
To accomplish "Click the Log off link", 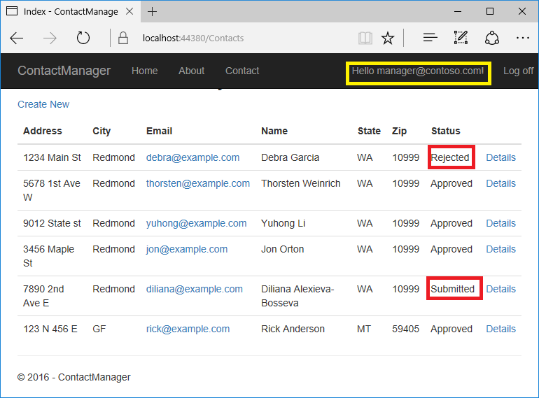I will coord(518,71).
